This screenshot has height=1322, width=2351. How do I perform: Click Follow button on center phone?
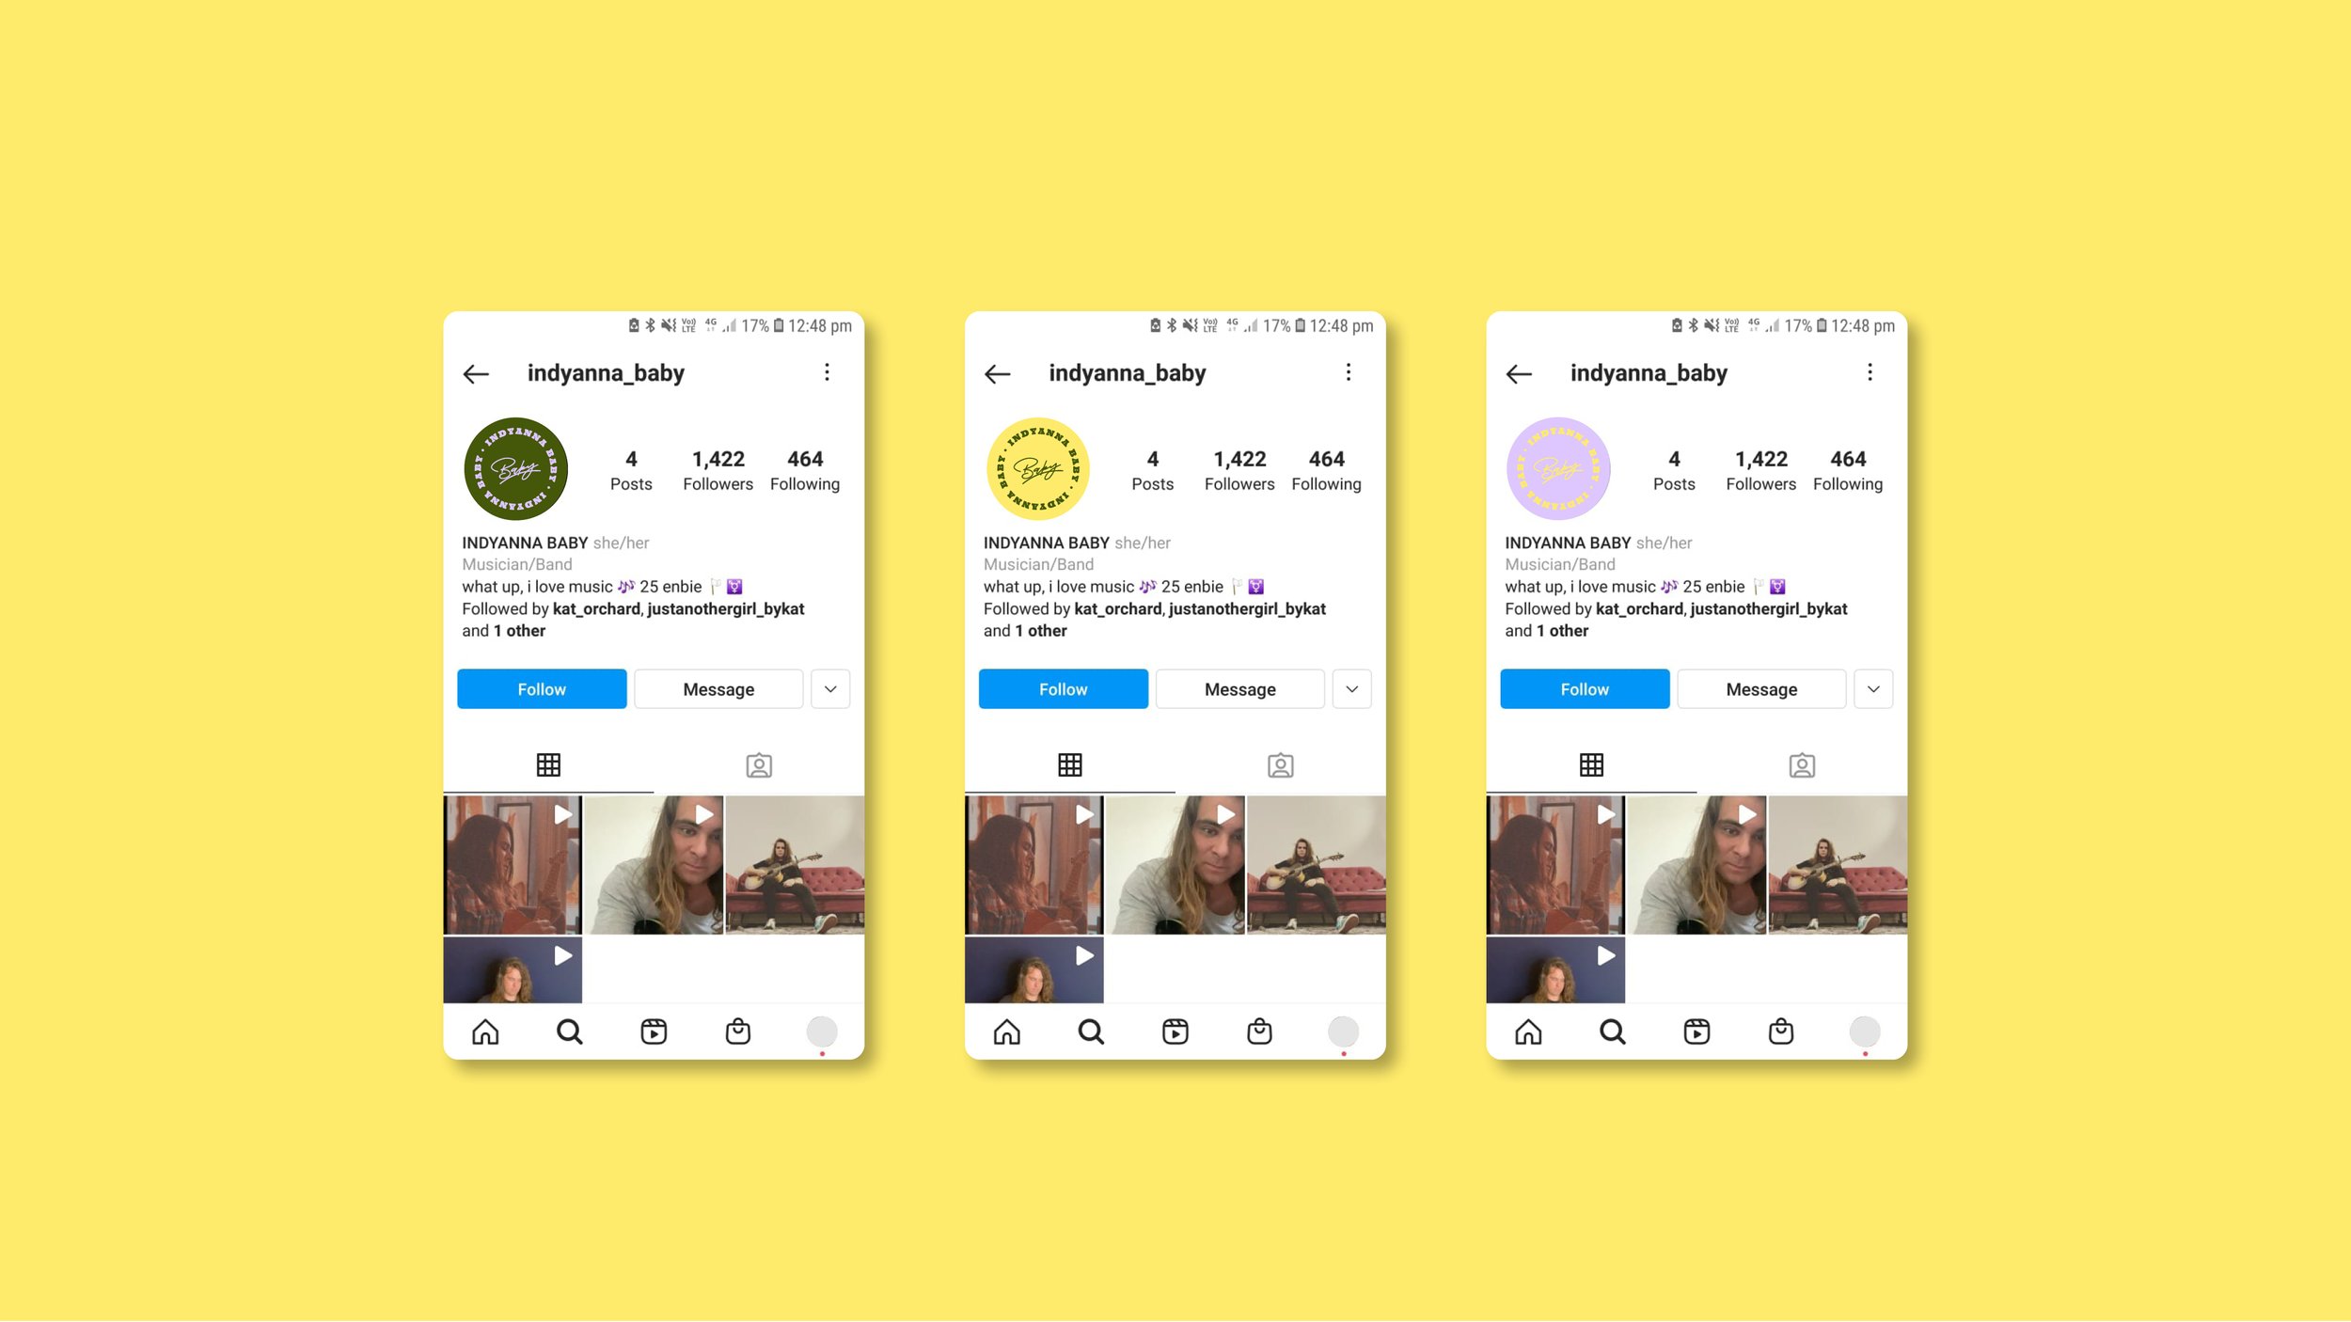pos(1063,689)
